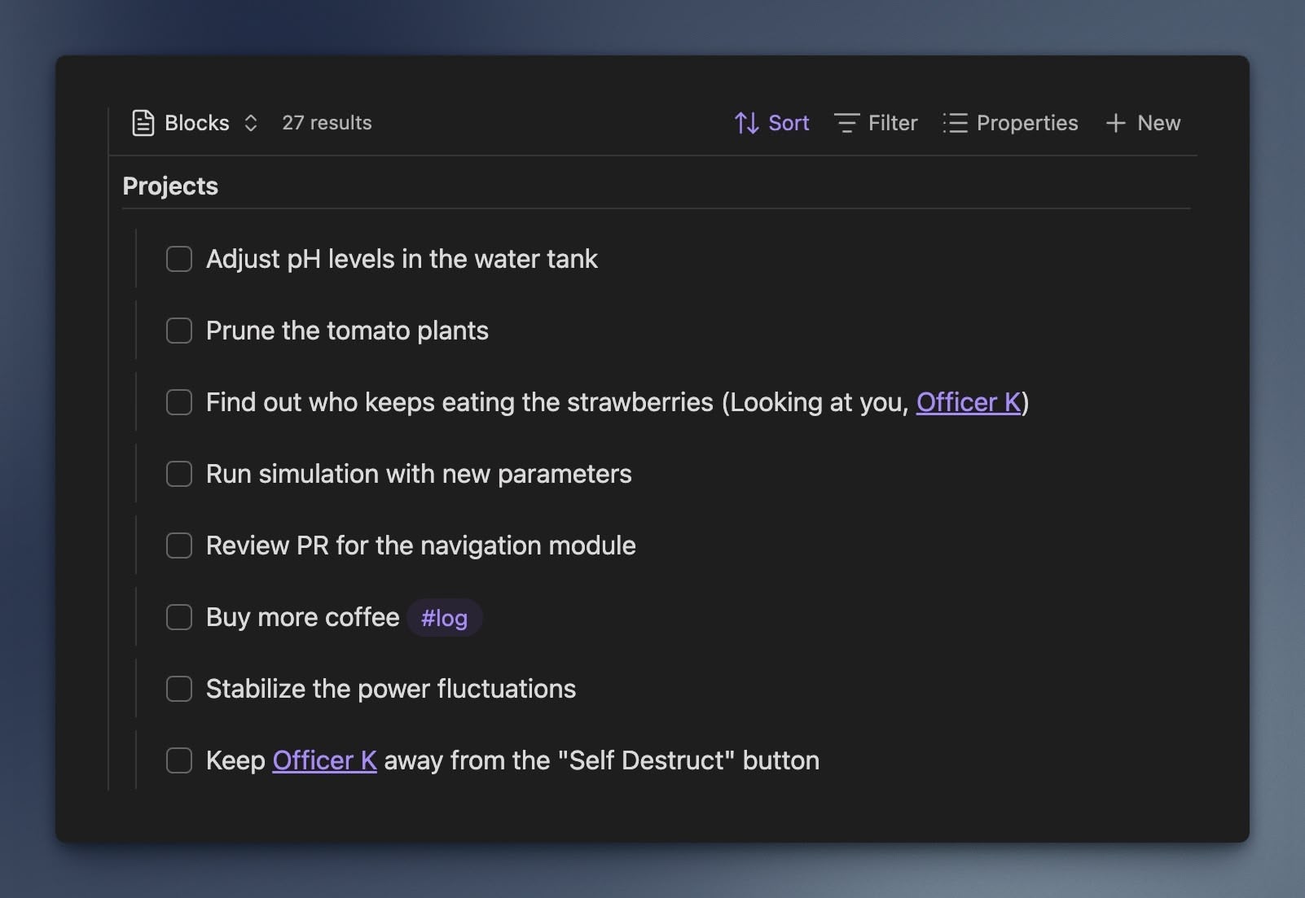Check "Review PR for the navigation module"

[178, 545]
